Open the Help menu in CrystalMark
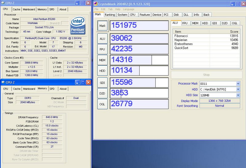 click(x=118, y=9)
